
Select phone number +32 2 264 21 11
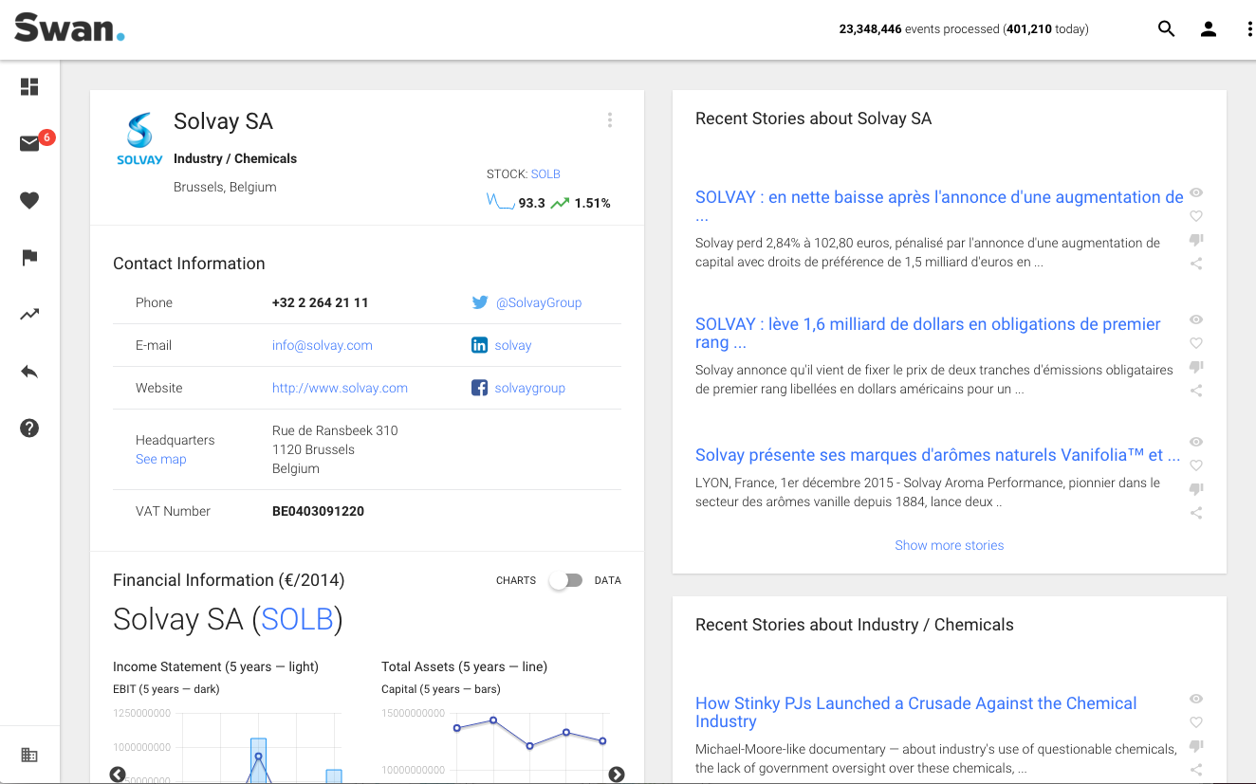click(320, 302)
